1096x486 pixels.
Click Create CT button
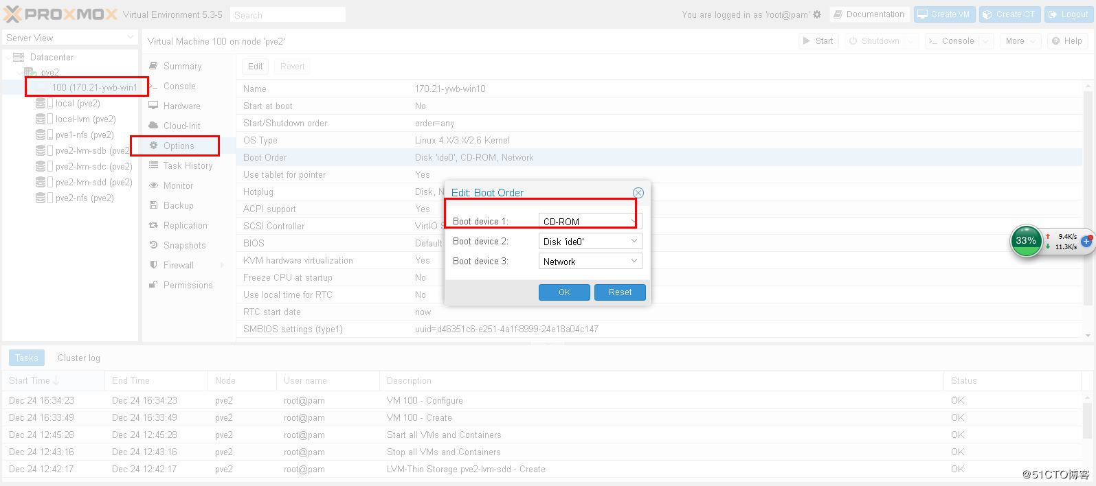coord(1009,14)
